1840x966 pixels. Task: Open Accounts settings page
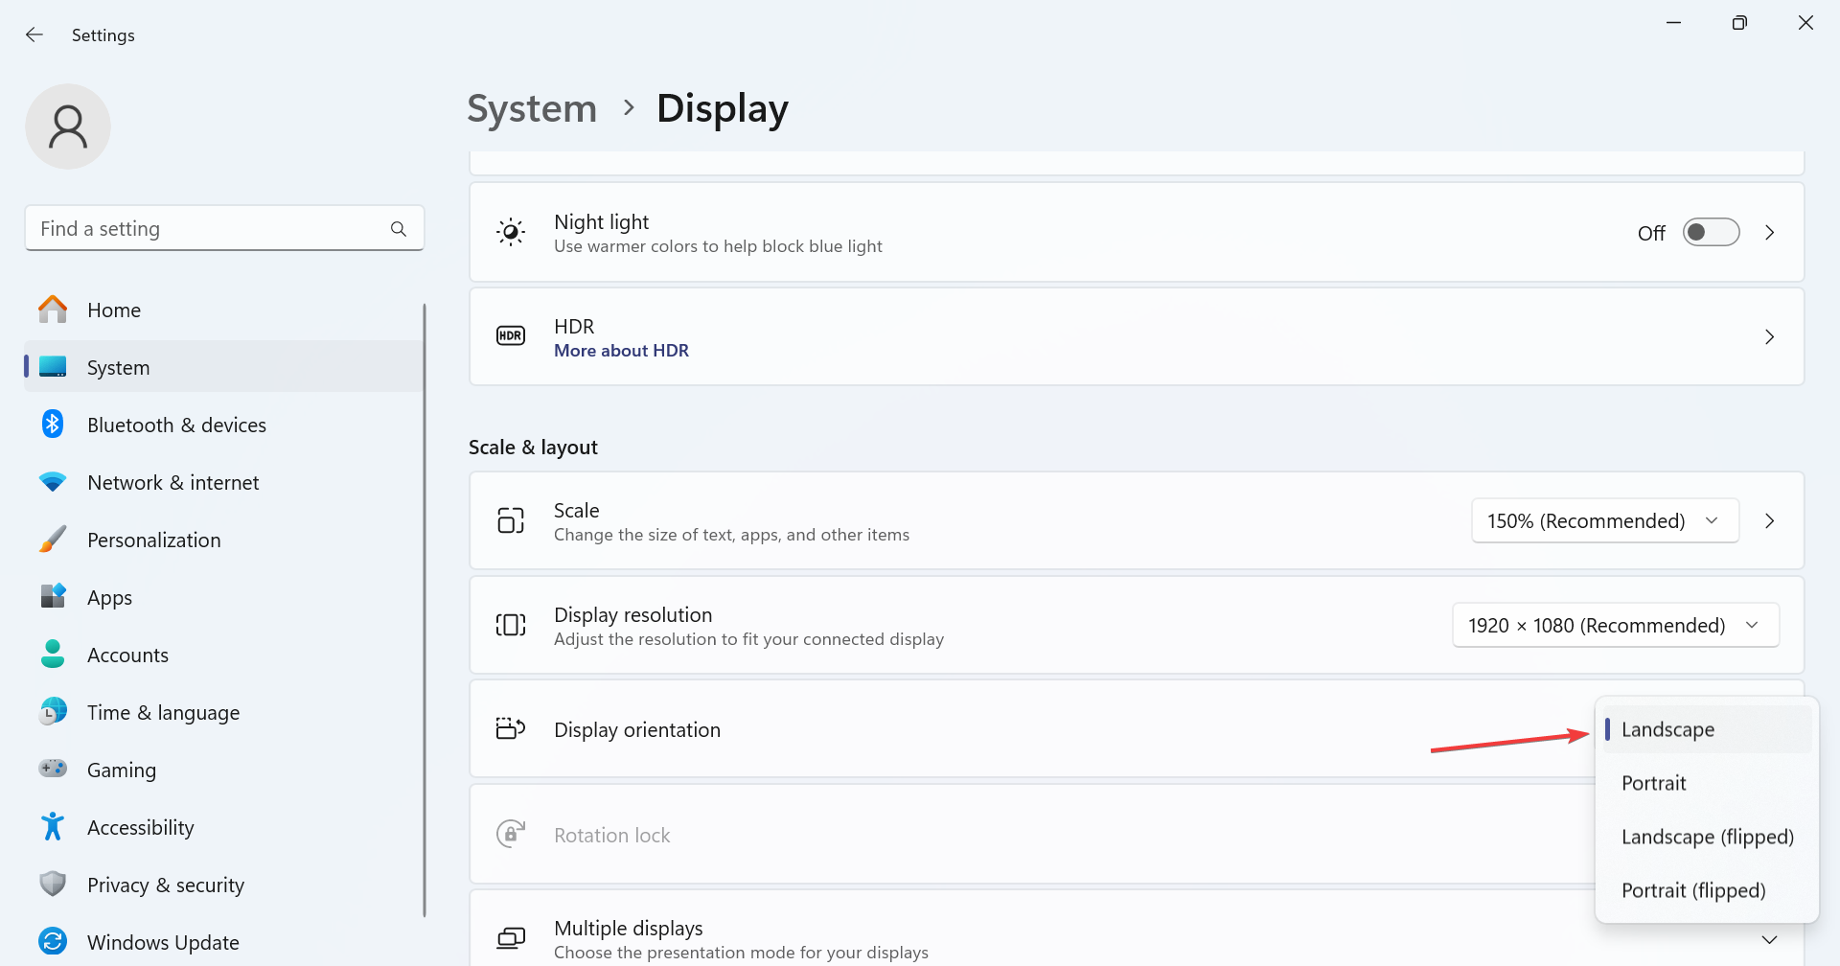[x=223, y=655]
